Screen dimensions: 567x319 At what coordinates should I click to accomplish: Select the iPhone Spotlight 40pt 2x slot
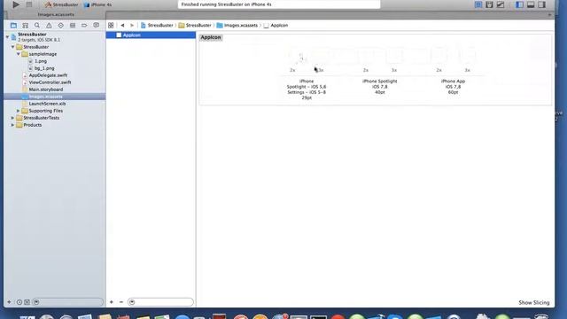tap(366, 57)
